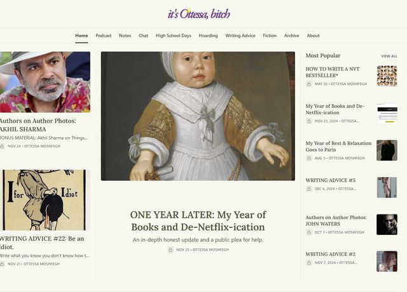Open the baby portrait painting featured image
407x292 pixels.
[x=198, y=116]
